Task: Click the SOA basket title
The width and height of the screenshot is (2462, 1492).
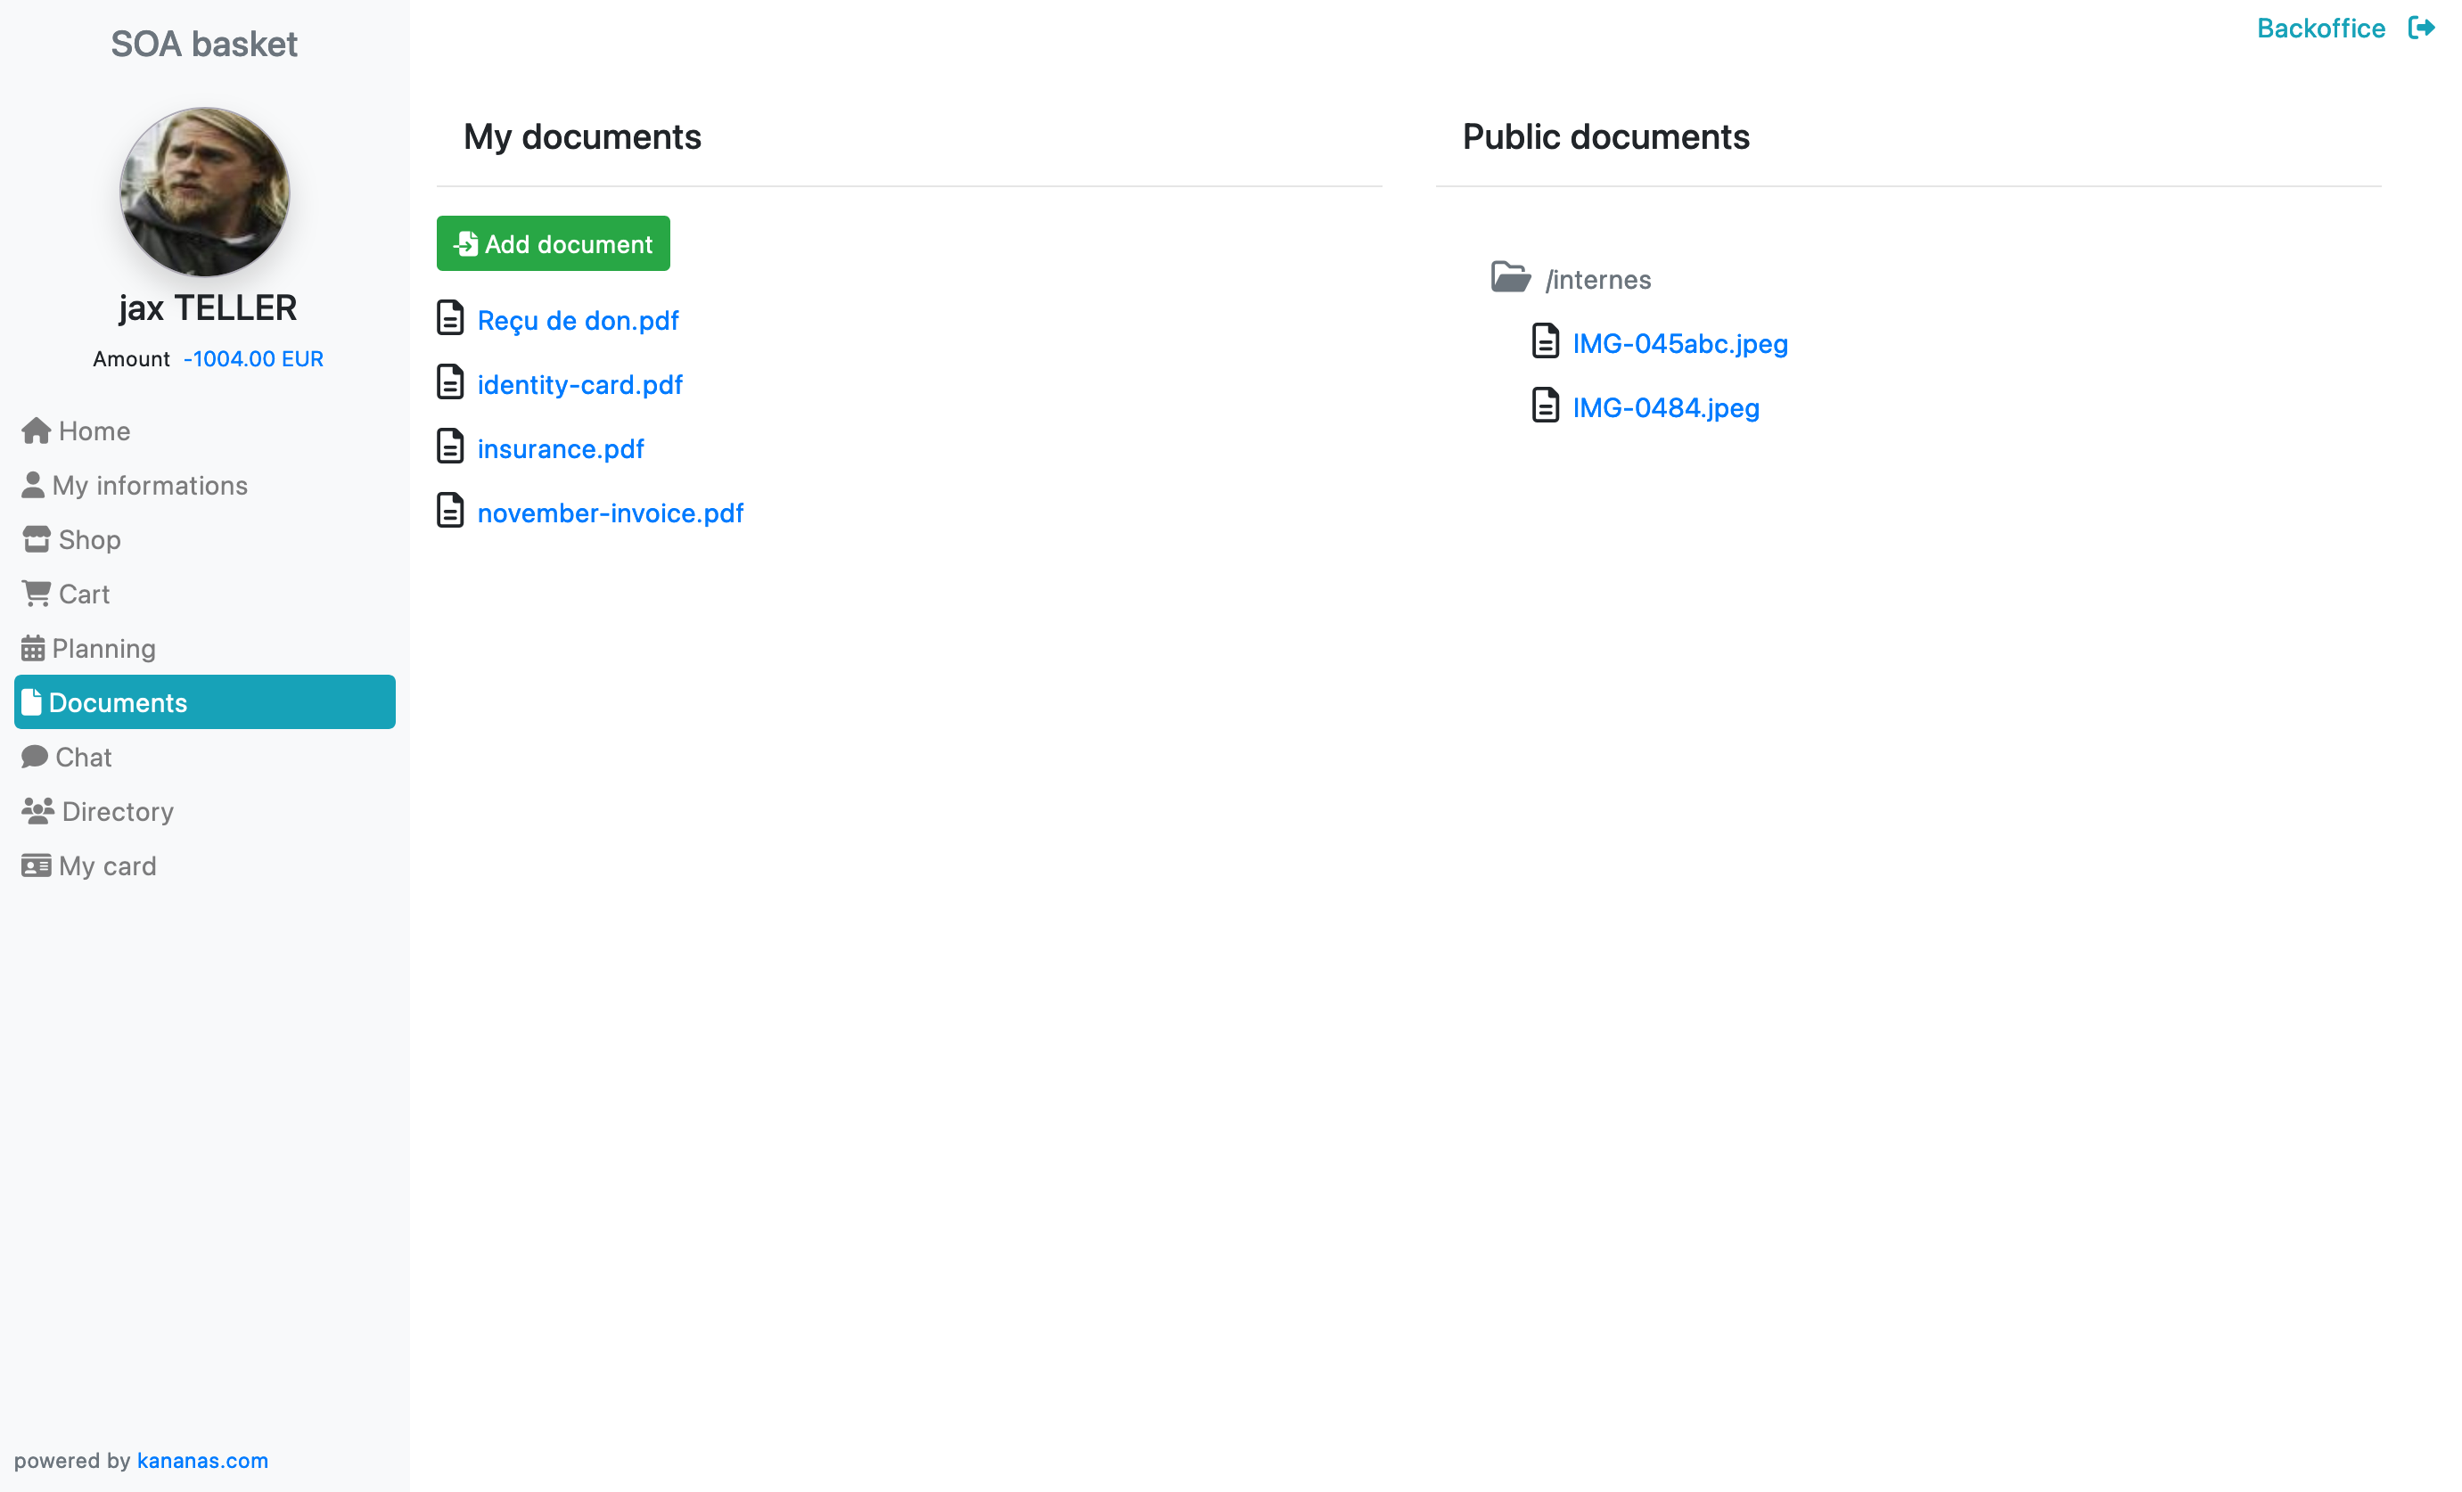Action: [x=204, y=44]
